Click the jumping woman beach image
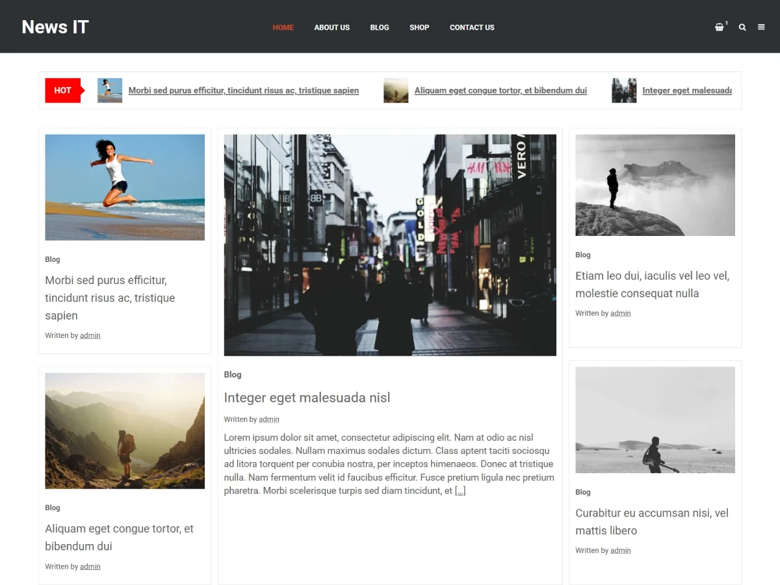This screenshot has width=780, height=585. tap(125, 187)
